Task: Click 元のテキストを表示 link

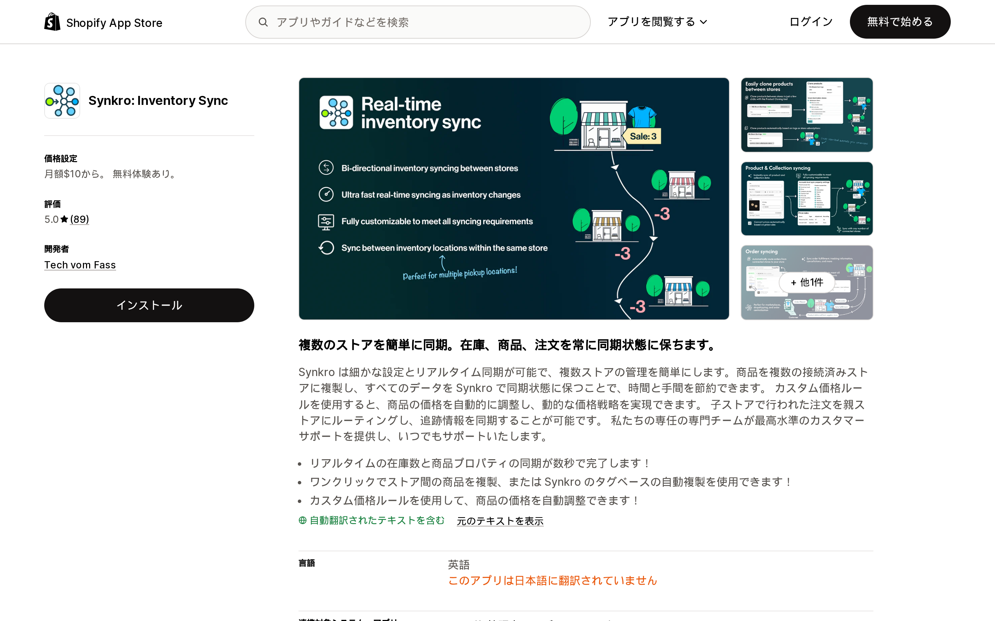Action: (x=500, y=521)
